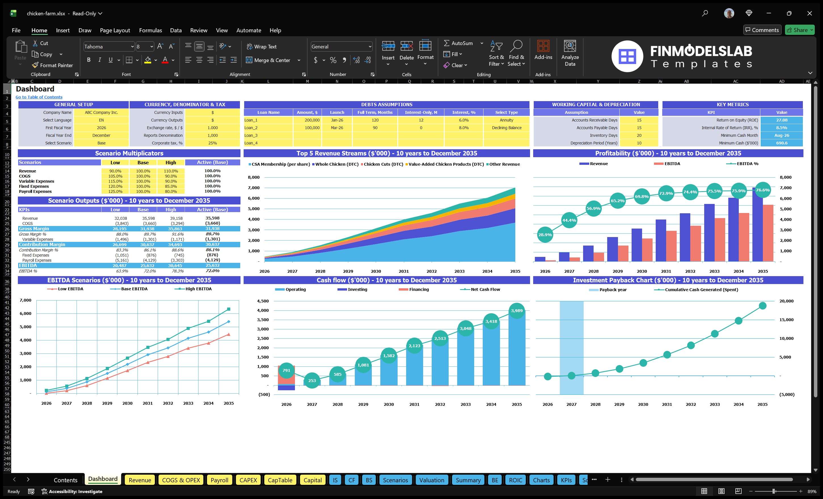
Task: Click the Search magnifier in the title bar
Action: pyautogui.click(x=705, y=13)
